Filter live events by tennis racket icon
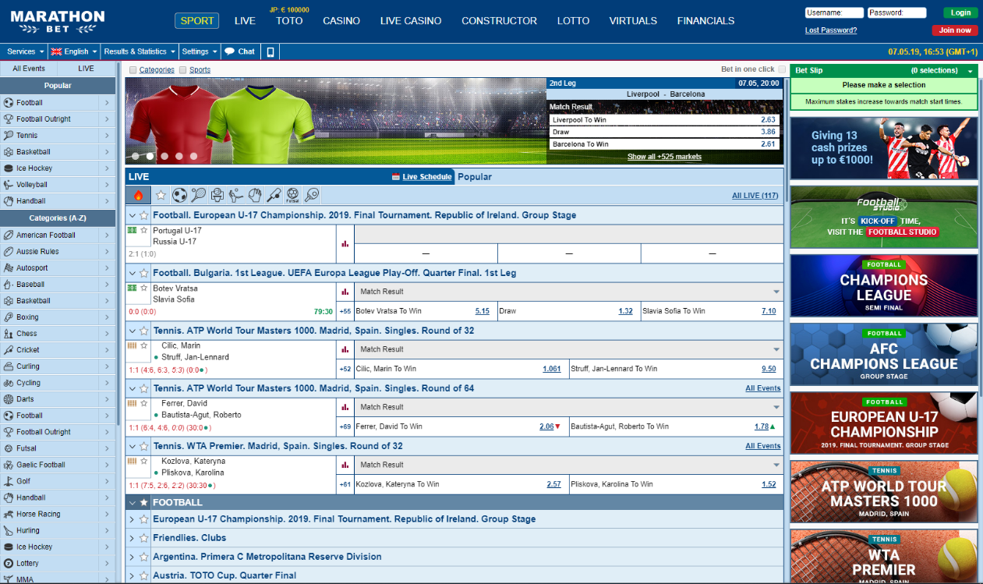983x584 pixels. [198, 195]
